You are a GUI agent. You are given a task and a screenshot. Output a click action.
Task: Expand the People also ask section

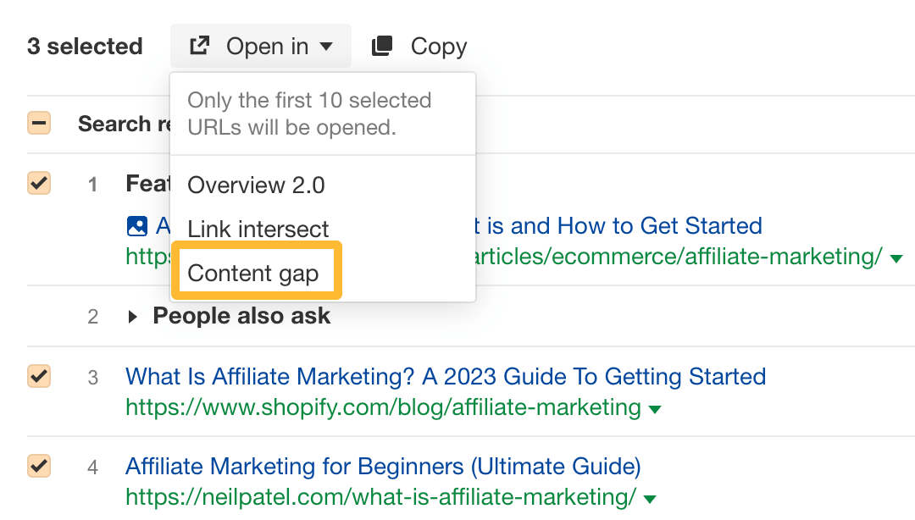coord(133,316)
